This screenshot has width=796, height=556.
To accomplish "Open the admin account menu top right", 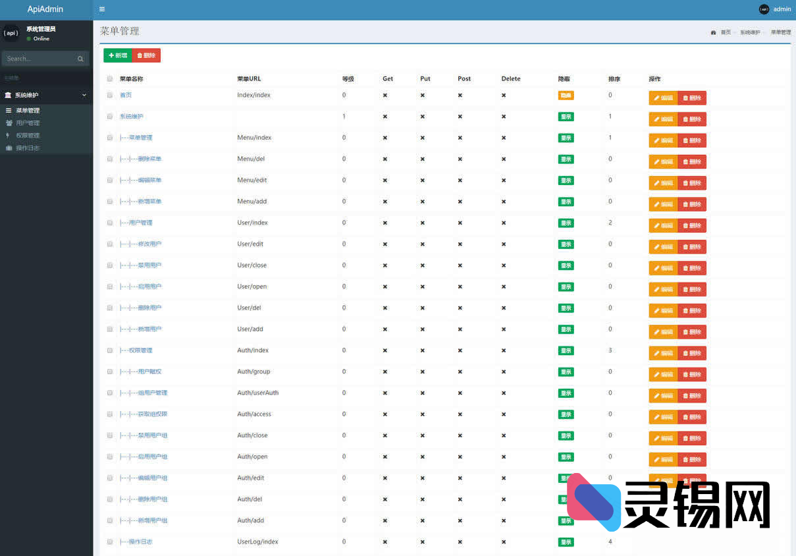I will tap(774, 9).
